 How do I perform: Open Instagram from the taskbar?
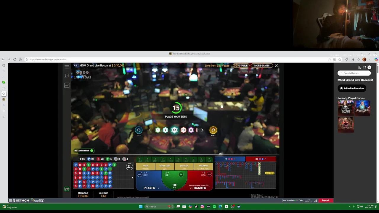[202, 206]
